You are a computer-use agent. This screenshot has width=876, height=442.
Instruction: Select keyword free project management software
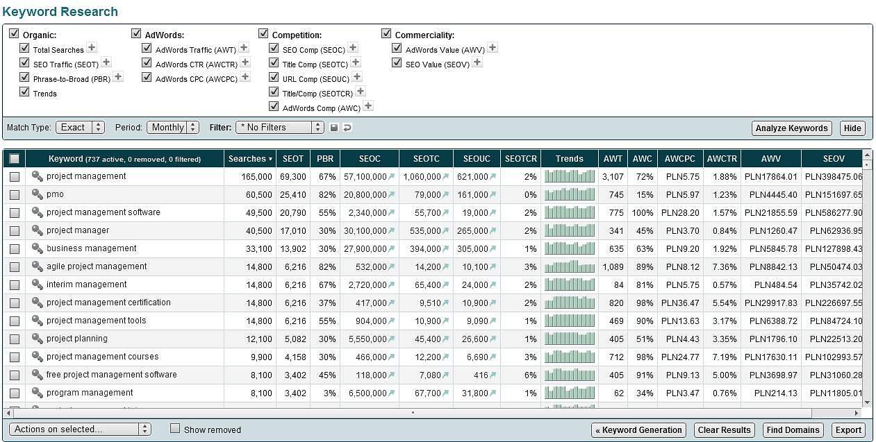pyautogui.click(x=112, y=375)
